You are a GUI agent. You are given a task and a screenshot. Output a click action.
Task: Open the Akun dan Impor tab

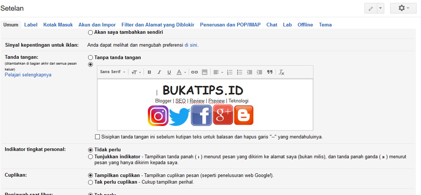coord(97,25)
